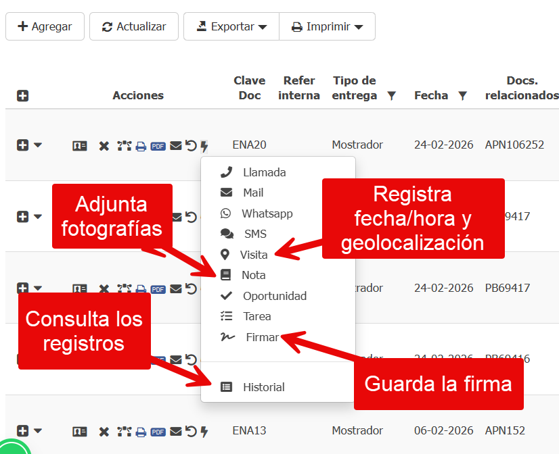This screenshot has width=559, height=454.
Task: Open the ENA13 row caret dropdown
Action: click(38, 430)
